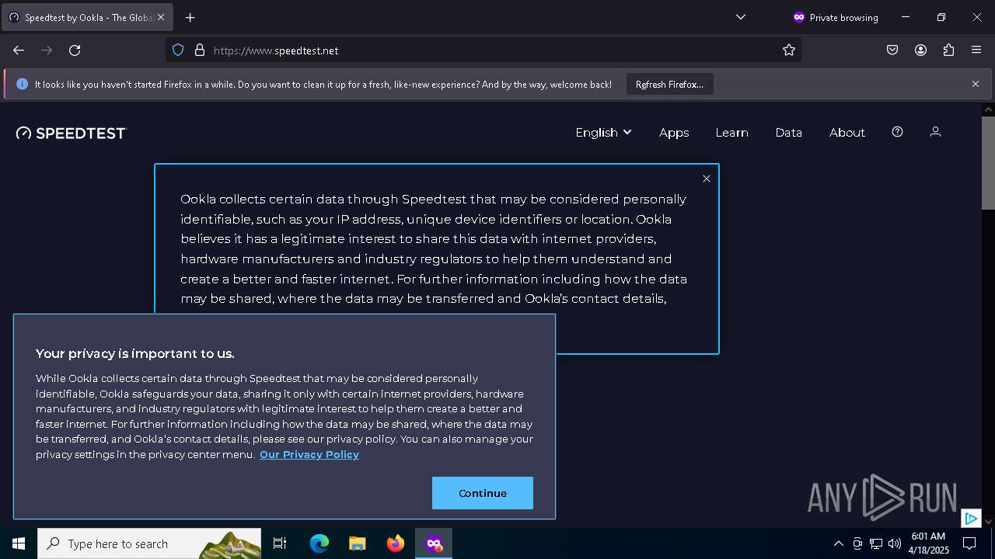
Task: Open the Apps menu item
Action: click(674, 133)
